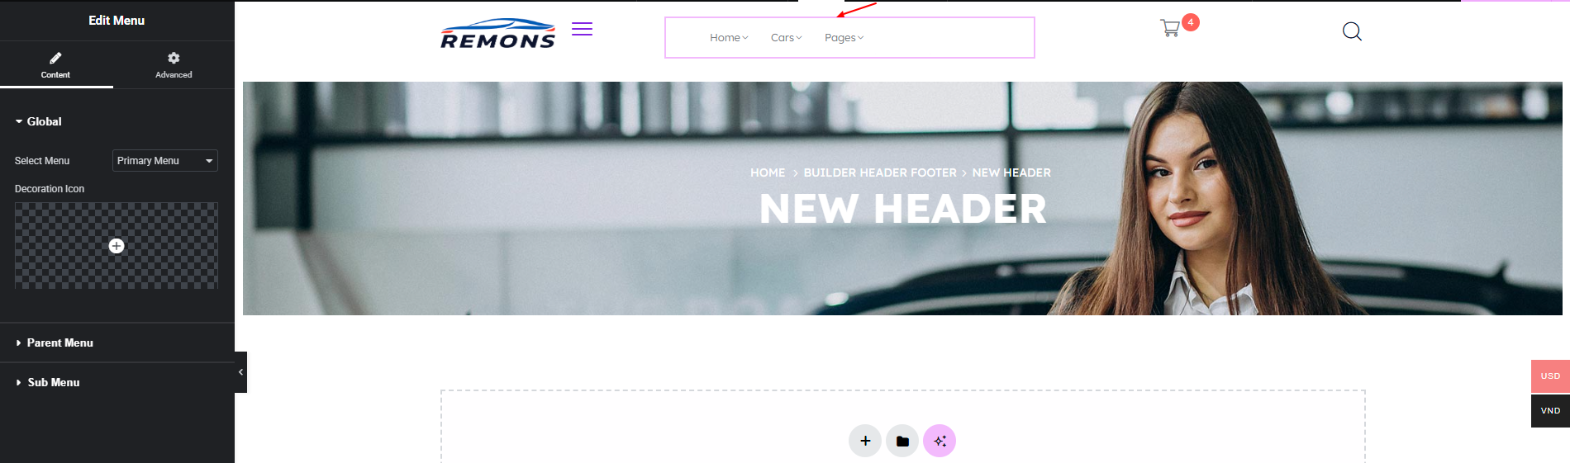This screenshot has width=1570, height=463.
Task: Open the shopping cart icon
Action: (1170, 29)
